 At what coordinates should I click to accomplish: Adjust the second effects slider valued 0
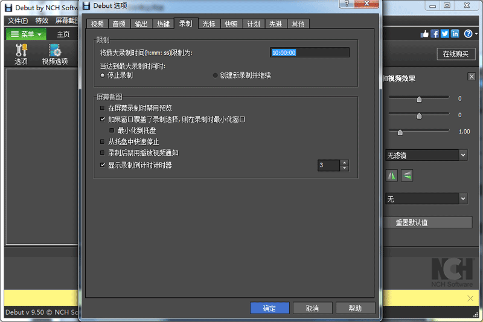[x=419, y=115]
